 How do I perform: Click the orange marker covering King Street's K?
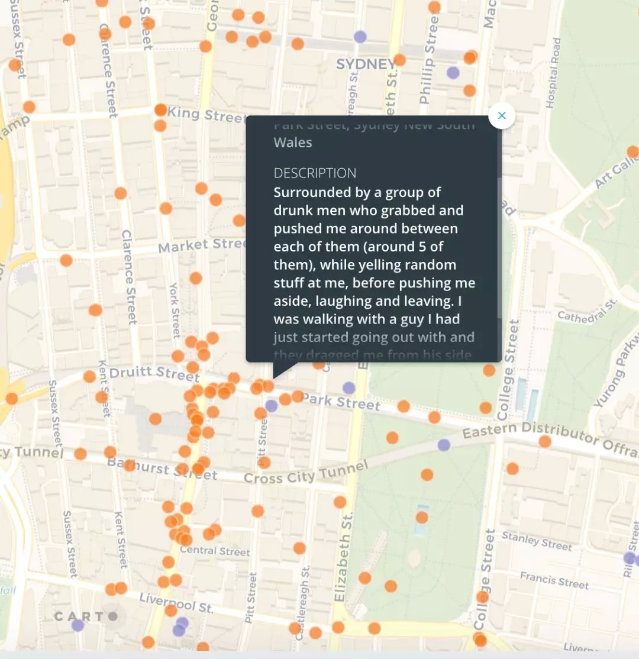pos(160,110)
